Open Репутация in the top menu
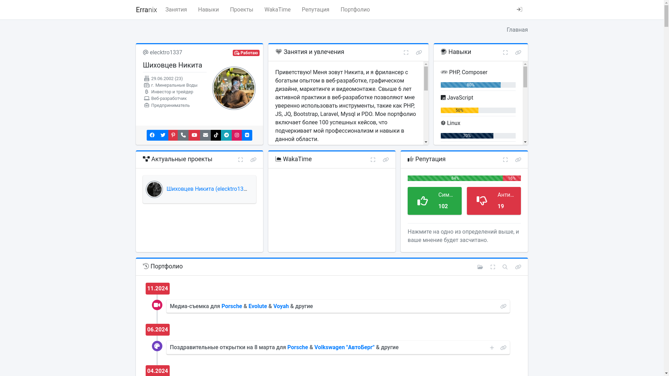Viewport: 669px width, 376px height. [x=315, y=10]
